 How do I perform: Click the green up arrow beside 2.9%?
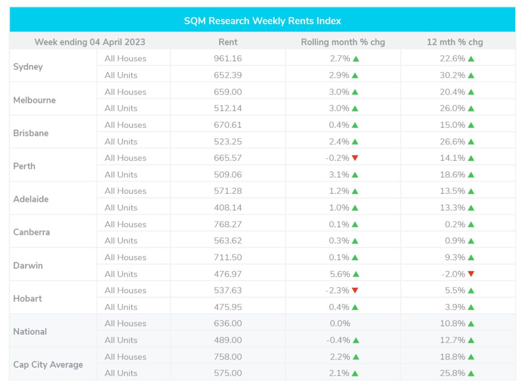[x=355, y=75]
